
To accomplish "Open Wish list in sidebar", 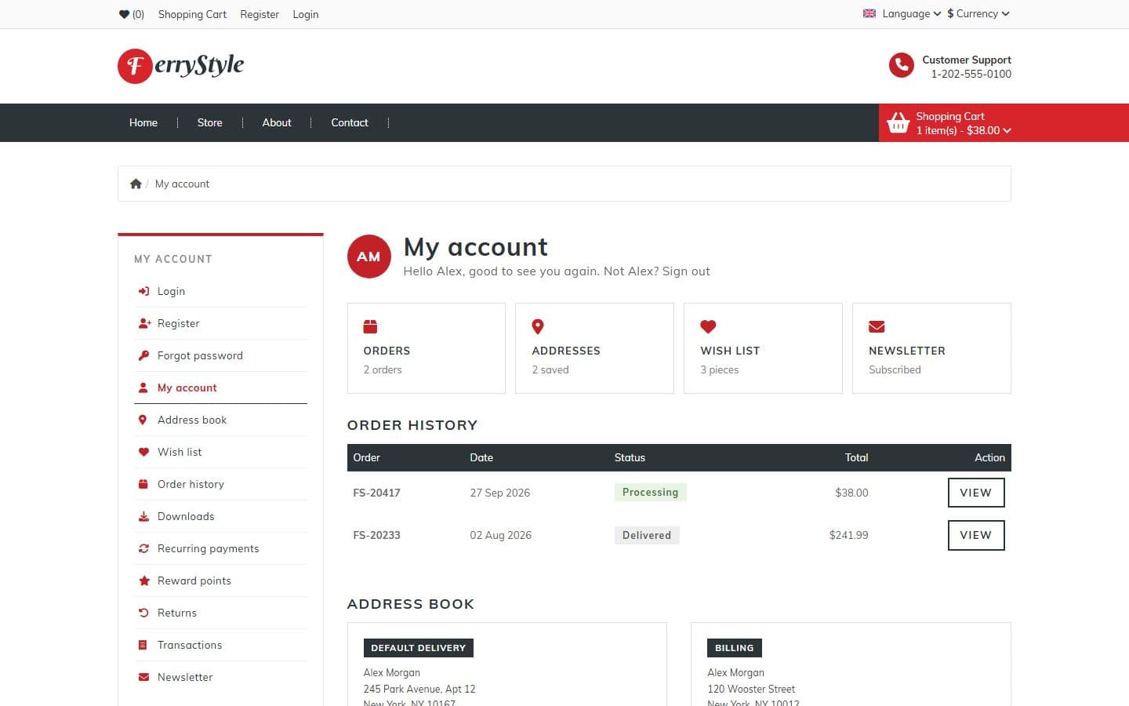I will coord(220,452).
